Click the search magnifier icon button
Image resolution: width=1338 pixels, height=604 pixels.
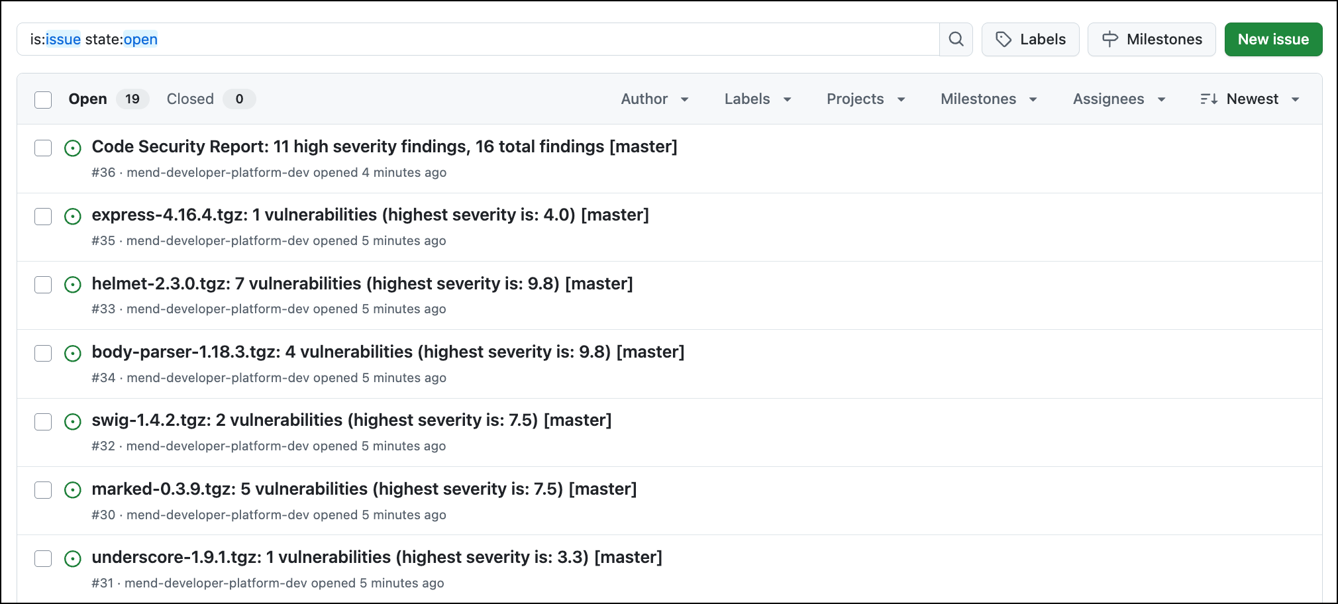(x=956, y=39)
